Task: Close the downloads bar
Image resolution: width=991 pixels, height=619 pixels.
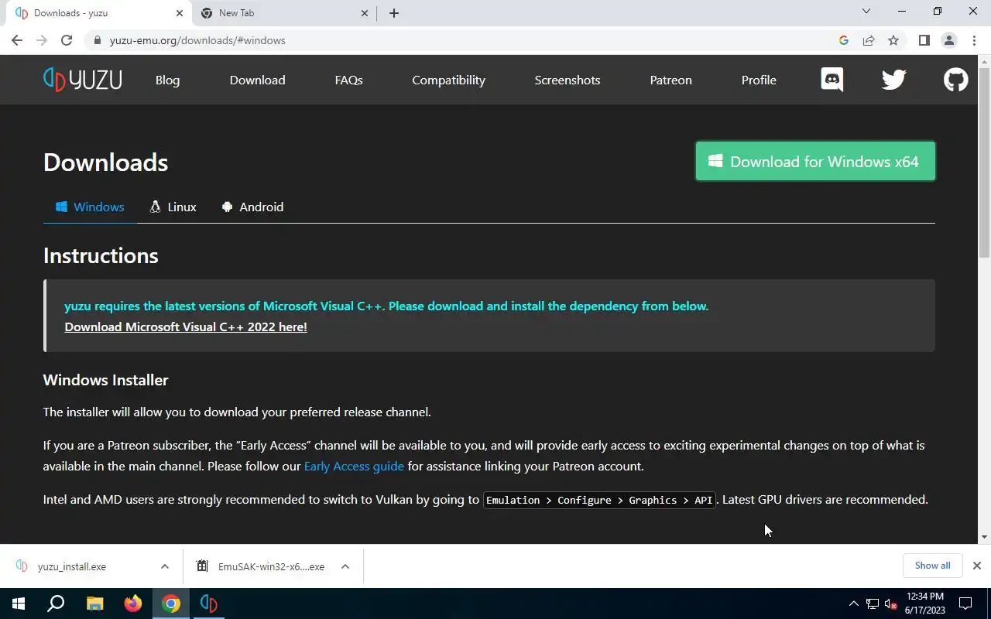Action: pos(977,566)
